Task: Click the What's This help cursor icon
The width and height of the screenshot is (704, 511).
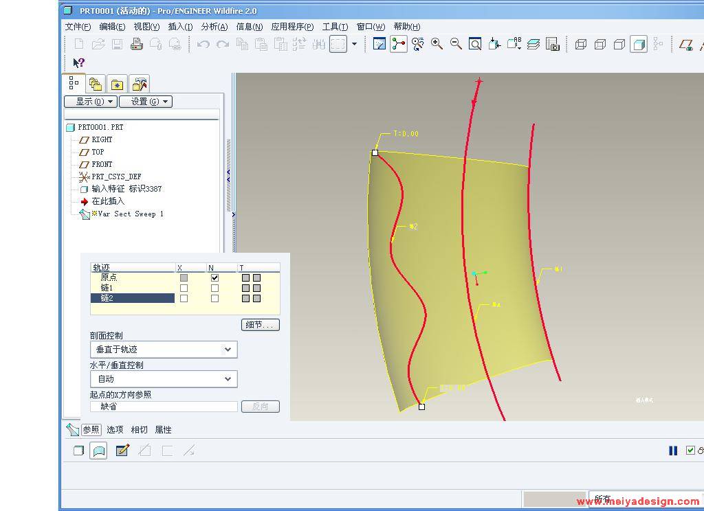Action: [x=79, y=63]
